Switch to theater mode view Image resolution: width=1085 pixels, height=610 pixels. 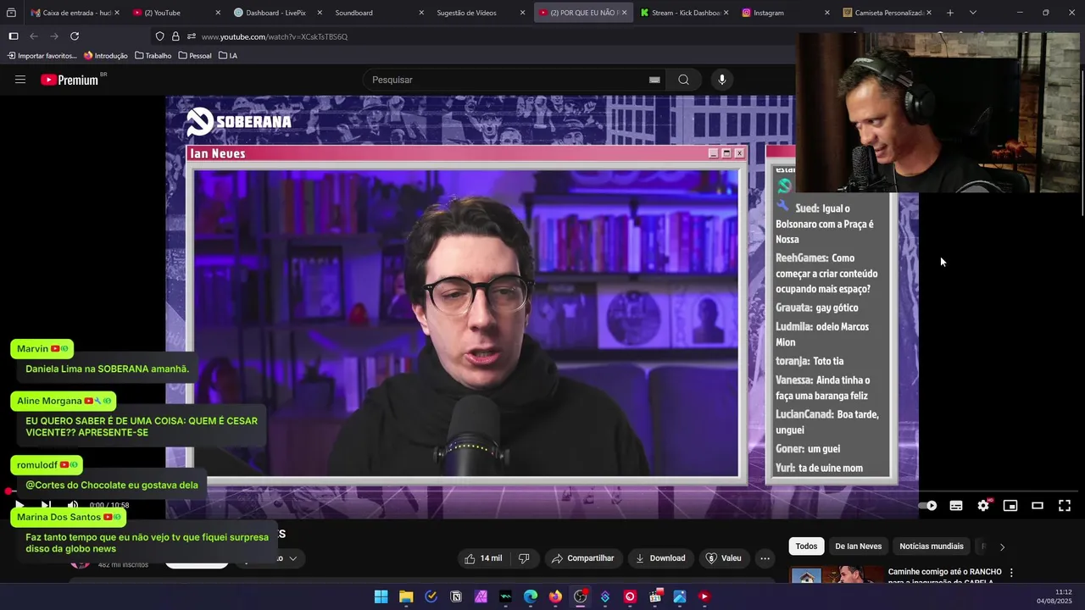click(1038, 506)
